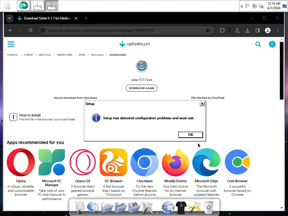Toggle the browser side panel

click(258, 30)
